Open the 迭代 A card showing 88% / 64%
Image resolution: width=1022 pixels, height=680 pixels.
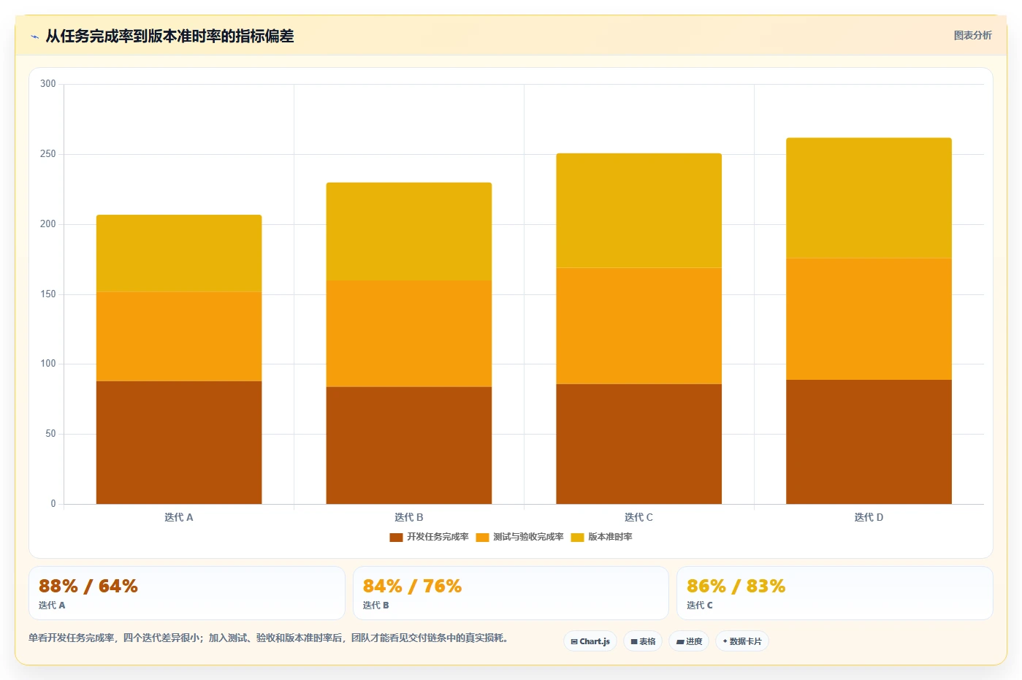coord(187,593)
